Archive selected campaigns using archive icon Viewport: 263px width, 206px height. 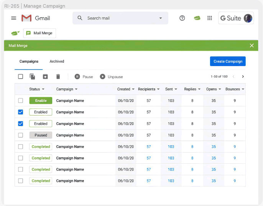[45, 76]
